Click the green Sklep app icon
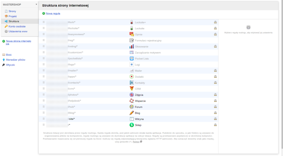Image resolution: width=283 pixels, height=156 pixels. coord(132,125)
